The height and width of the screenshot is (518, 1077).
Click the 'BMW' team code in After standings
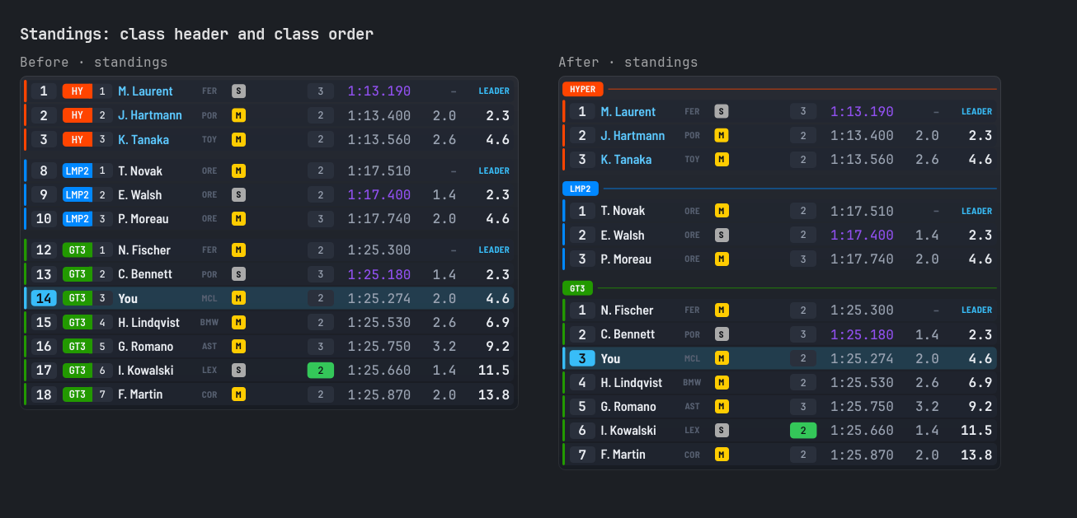pyautogui.click(x=692, y=383)
